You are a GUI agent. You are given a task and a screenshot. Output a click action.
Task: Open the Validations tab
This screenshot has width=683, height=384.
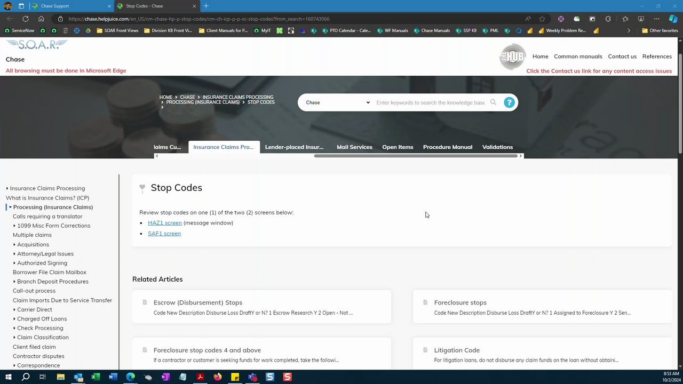(497, 147)
